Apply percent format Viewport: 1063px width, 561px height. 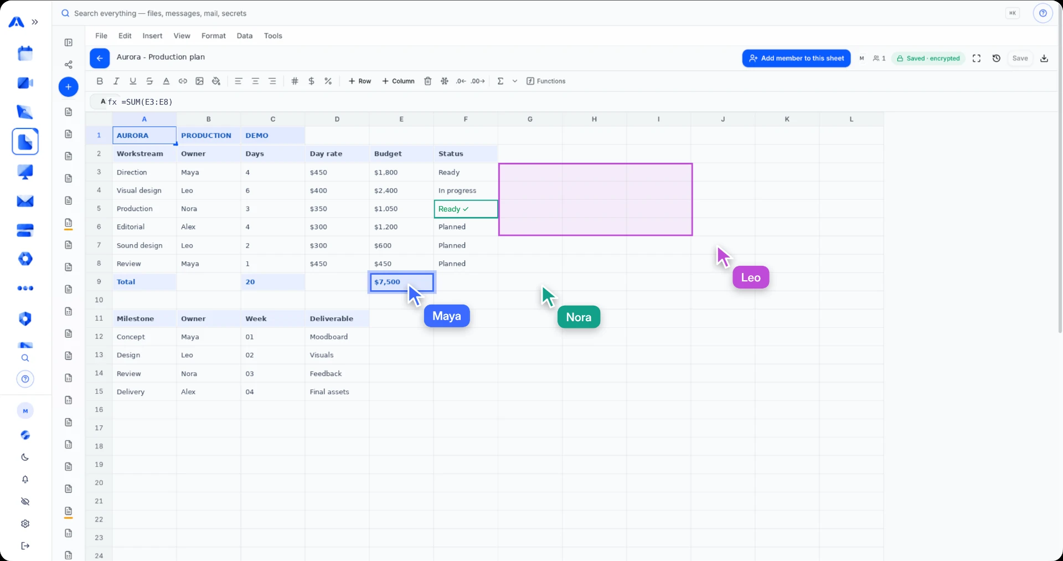click(x=328, y=81)
